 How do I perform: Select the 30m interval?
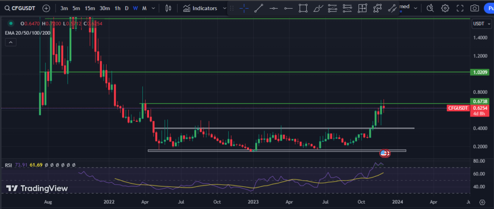(105, 9)
